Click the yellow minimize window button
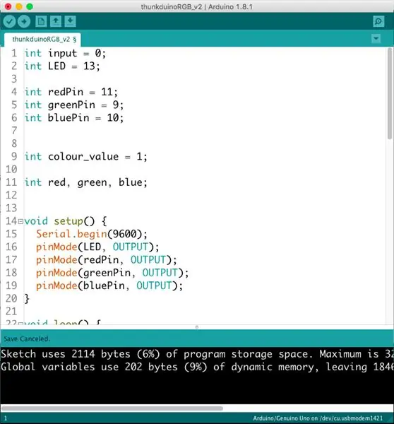Image resolution: width=394 pixels, height=424 pixels. click(19, 6)
